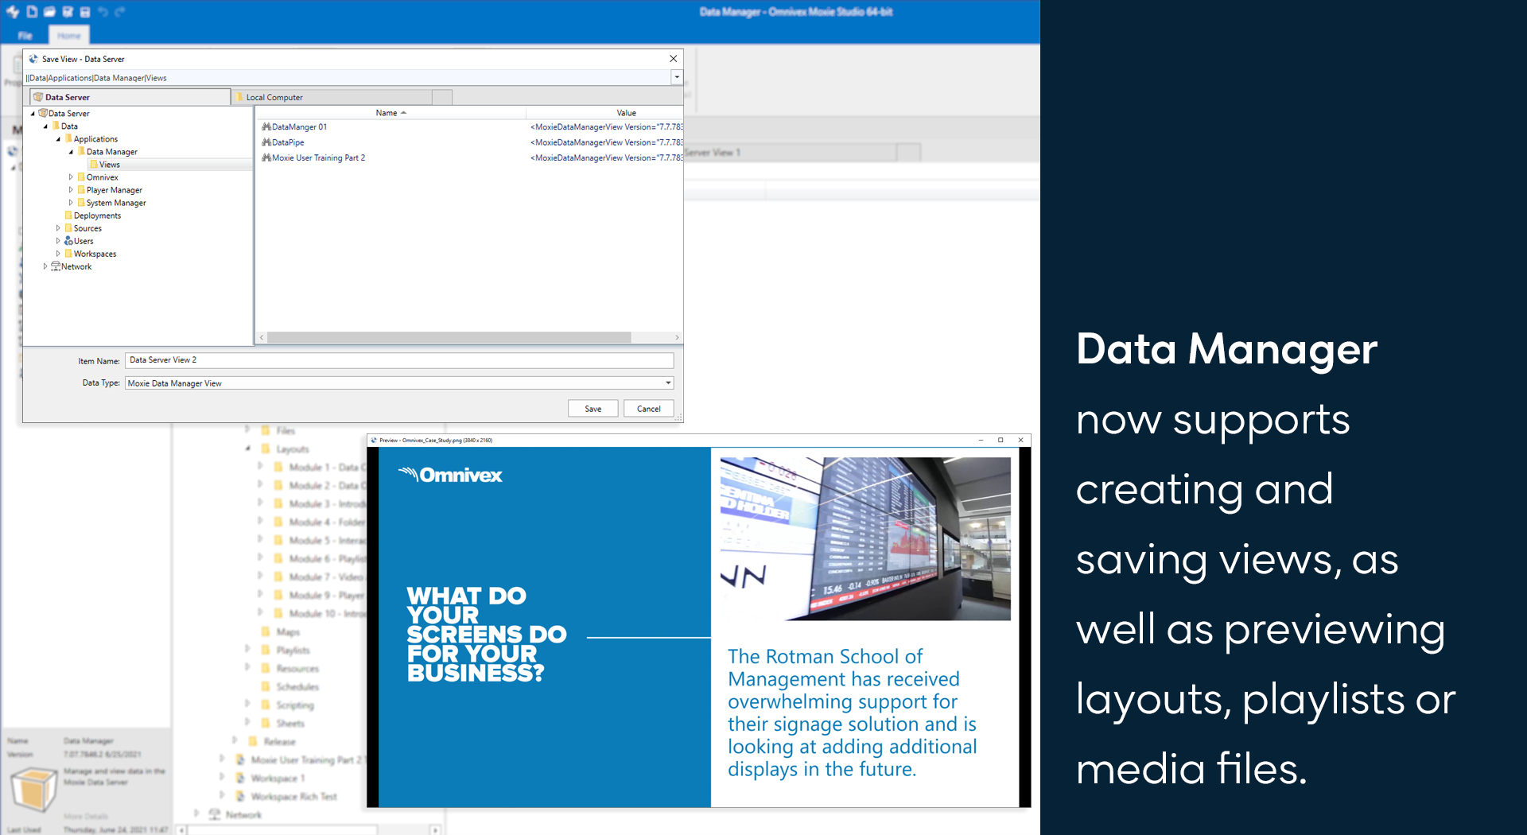Select the Data Server root node icon
Image resolution: width=1527 pixels, height=835 pixels.
click(43, 113)
